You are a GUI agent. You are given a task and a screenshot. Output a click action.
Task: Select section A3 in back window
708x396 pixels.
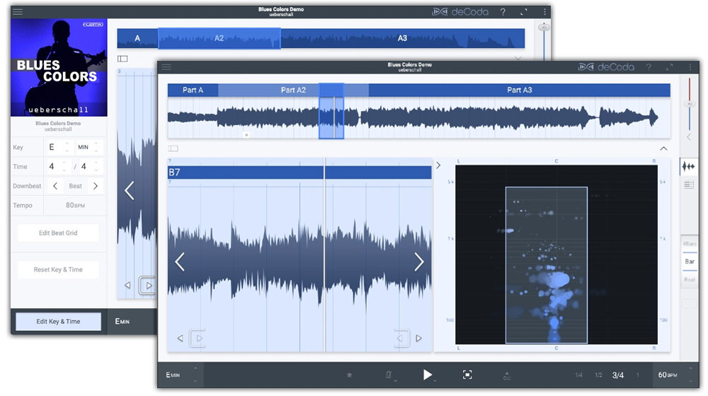(402, 38)
